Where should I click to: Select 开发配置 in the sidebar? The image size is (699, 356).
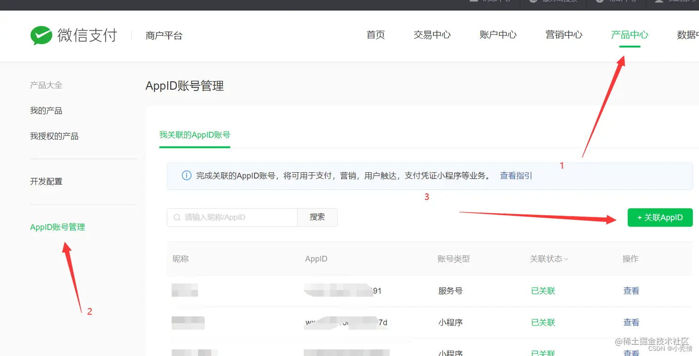coord(46,181)
